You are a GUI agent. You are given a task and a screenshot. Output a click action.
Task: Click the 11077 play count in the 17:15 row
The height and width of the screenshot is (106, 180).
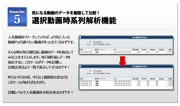pyautogui.click(x=138, y=85)
